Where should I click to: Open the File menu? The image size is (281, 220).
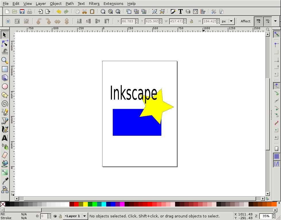[5, 3]
